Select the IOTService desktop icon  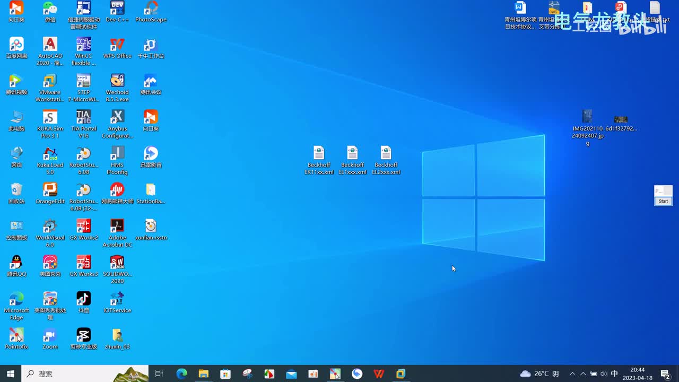click(x=117, y=303)
